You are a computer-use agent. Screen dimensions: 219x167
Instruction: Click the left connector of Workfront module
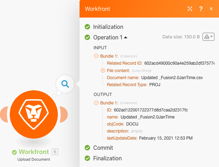(x=4, y=114)
